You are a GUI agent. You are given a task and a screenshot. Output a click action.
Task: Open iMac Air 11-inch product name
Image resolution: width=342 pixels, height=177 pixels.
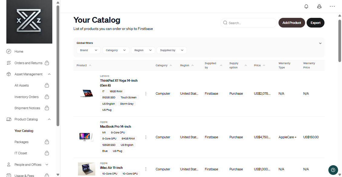point(111,168)
